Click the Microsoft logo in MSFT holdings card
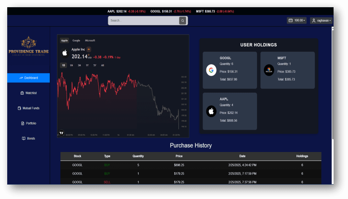348x199 pixels. (269, 70)
